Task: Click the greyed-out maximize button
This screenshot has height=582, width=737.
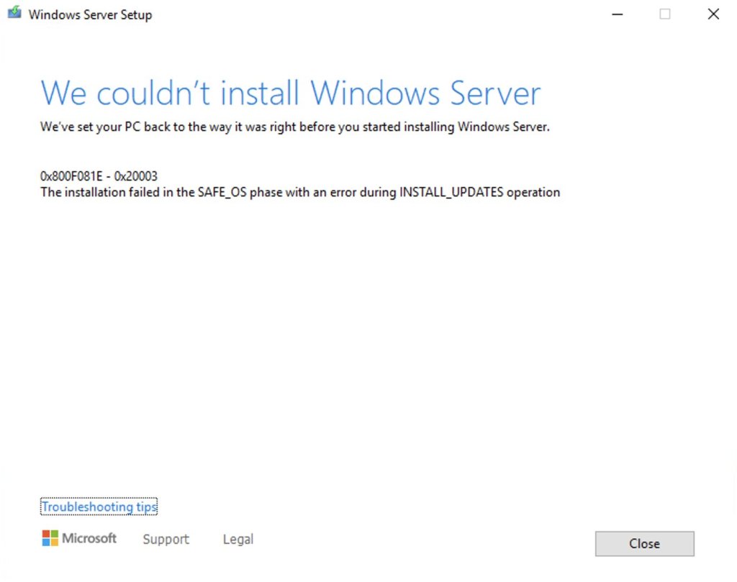Action: [x=665, y=14]
